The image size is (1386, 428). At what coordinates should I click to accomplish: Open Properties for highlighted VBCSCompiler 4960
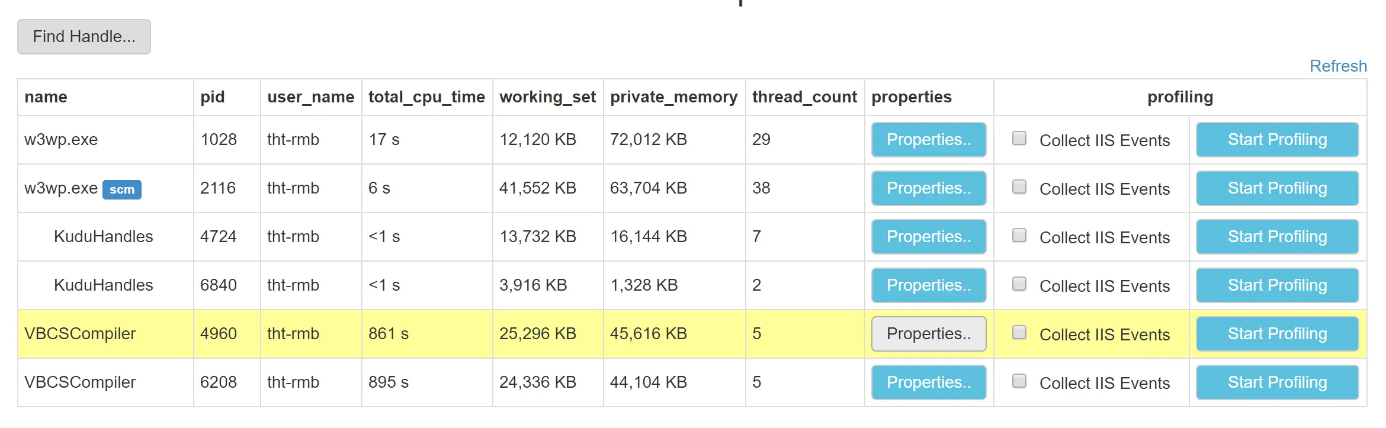pyautogui.click(x=928, y=334)
